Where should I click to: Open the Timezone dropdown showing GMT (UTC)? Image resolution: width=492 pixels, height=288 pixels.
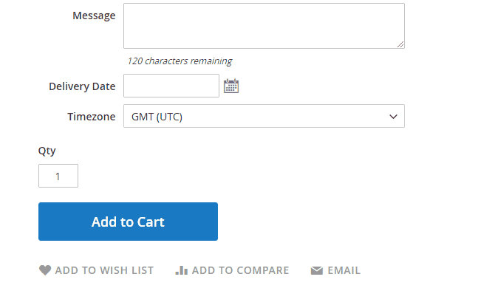click(x=264, y=116)
